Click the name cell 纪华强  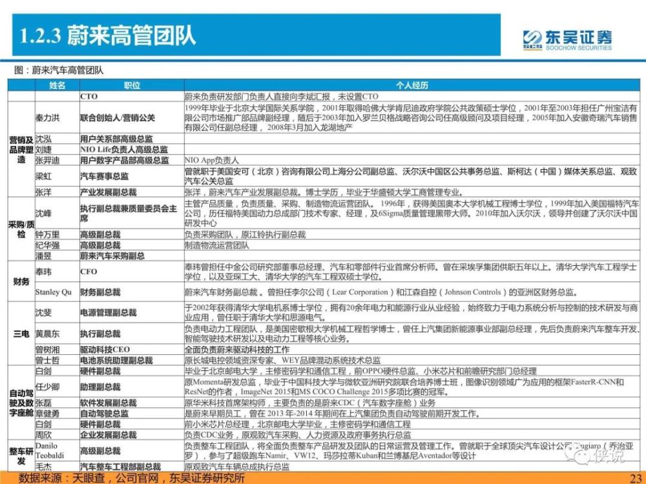pos(57,245)
